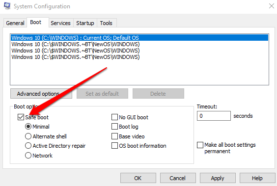
Task: Check the Base video option
Action: pos(114,136)
